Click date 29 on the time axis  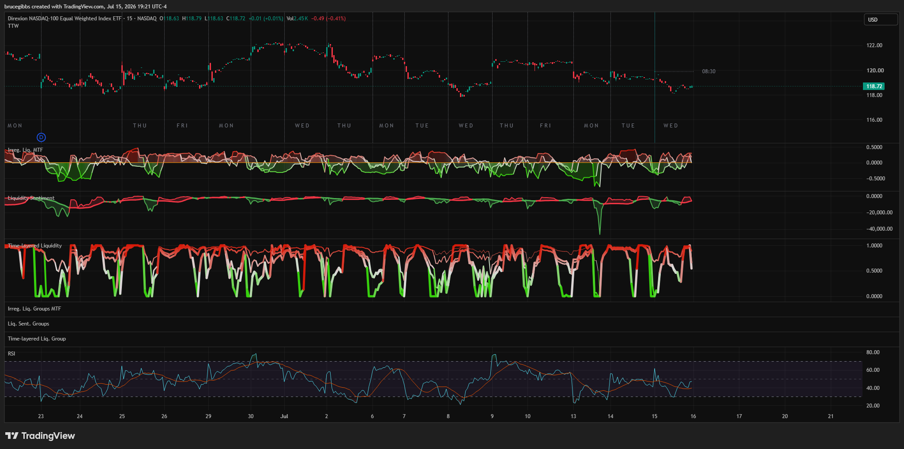(x=208, y=416)
